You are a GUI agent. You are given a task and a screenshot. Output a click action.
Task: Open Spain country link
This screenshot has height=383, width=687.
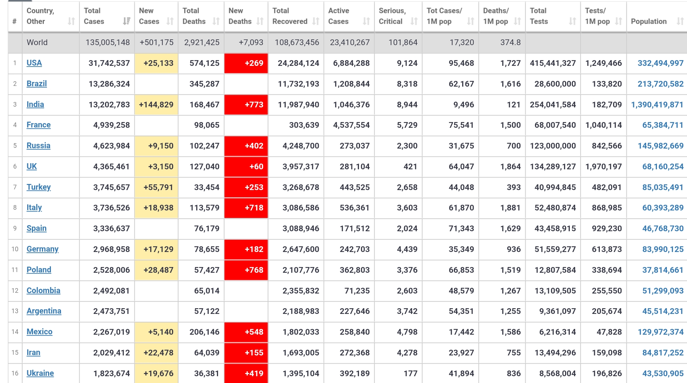[x=37, y=228]
